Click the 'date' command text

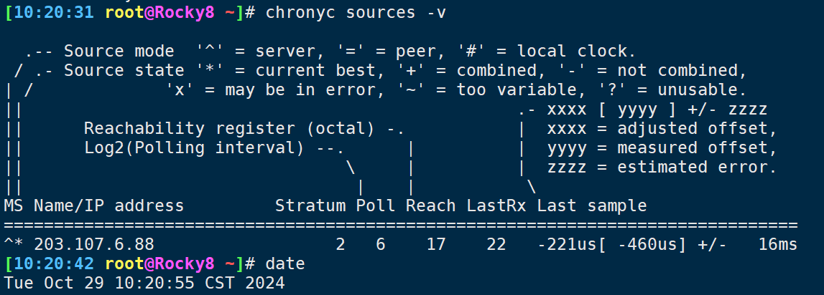pos(285,263)
